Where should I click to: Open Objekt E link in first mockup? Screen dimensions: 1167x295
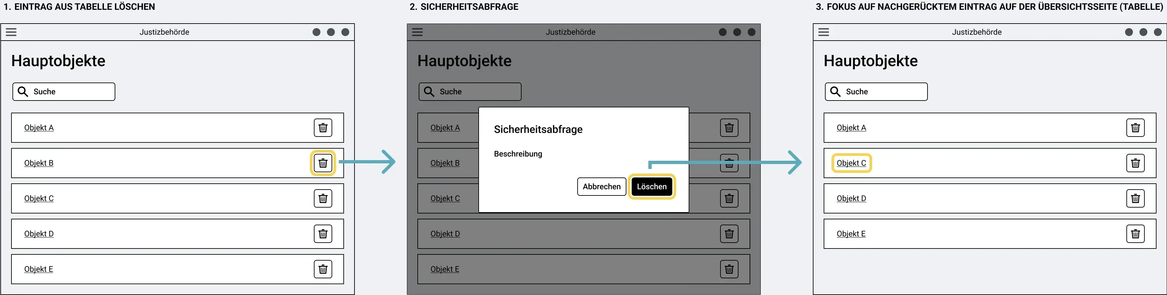(39, 269)
